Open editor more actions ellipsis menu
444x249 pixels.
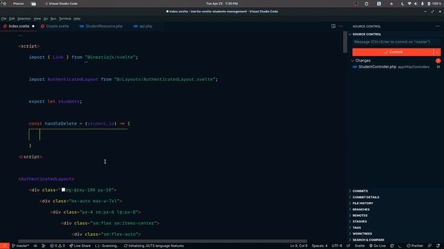click(x=341, y=26)
